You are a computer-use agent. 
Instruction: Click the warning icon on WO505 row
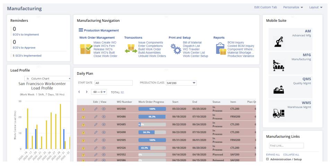84,140
